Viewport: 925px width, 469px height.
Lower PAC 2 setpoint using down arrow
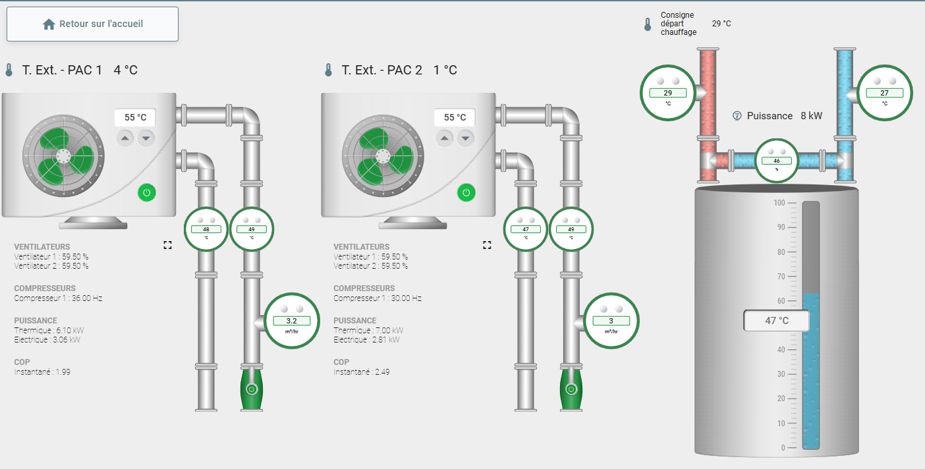(x=465, y=138)
